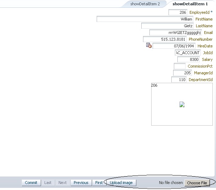Click the broken image placeholder icon
Image resolution: width=216 pixels, height=190 pixels.
(182, 104)
